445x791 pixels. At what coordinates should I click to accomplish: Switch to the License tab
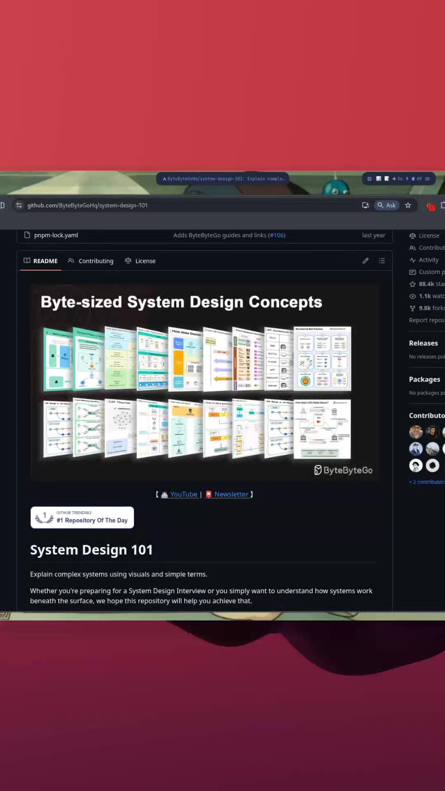[x=140, y=261]
